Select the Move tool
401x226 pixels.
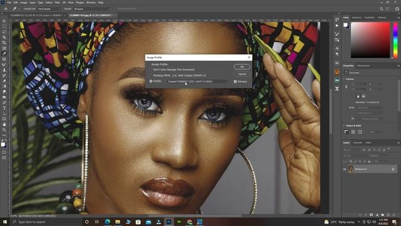tap(4, 21)
